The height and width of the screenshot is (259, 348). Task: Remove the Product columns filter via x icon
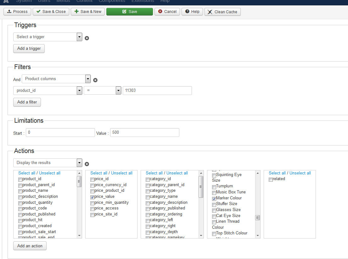[95, 80]
